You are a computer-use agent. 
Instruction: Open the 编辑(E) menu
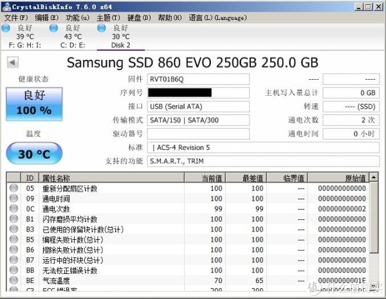pos(46,18)
